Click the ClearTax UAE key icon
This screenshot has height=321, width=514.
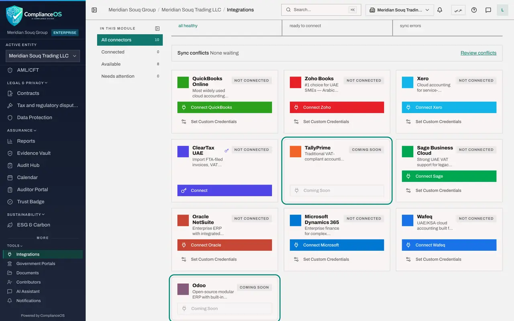pyautogui.click(x=226, y=150)
